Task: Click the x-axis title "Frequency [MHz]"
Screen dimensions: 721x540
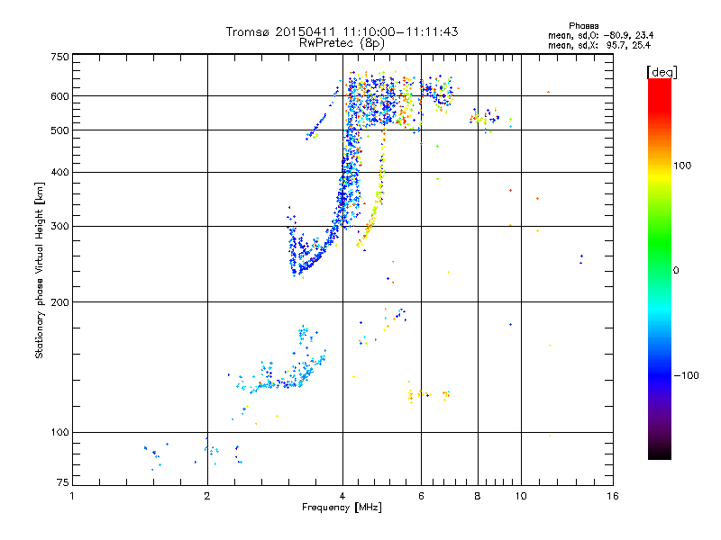Action: click(342, 508)
